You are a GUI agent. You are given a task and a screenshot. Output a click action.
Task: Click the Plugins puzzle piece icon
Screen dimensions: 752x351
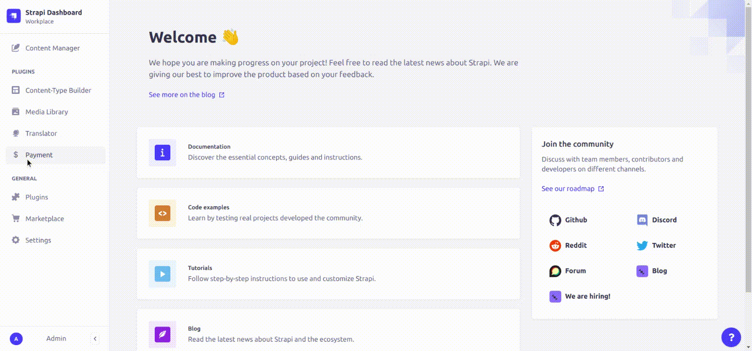point(16,197)
